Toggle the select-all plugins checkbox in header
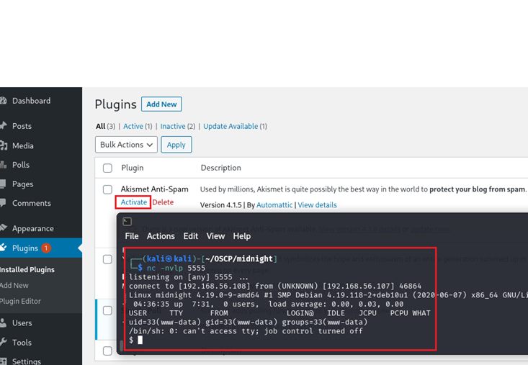The height and width of the screenshot is (365, 528). (x=107, y=168)
